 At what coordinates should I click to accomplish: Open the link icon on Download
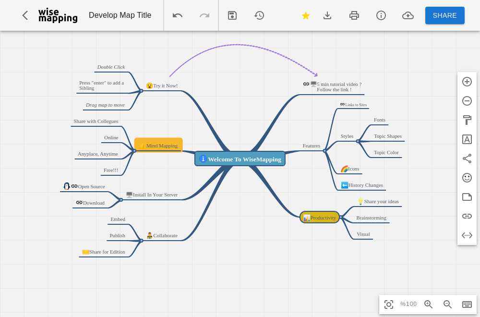pos(79,203)
